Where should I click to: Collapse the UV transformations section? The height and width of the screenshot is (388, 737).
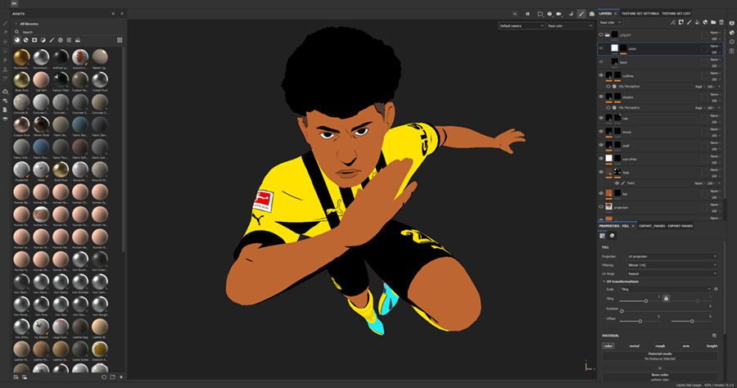[604, 282]
